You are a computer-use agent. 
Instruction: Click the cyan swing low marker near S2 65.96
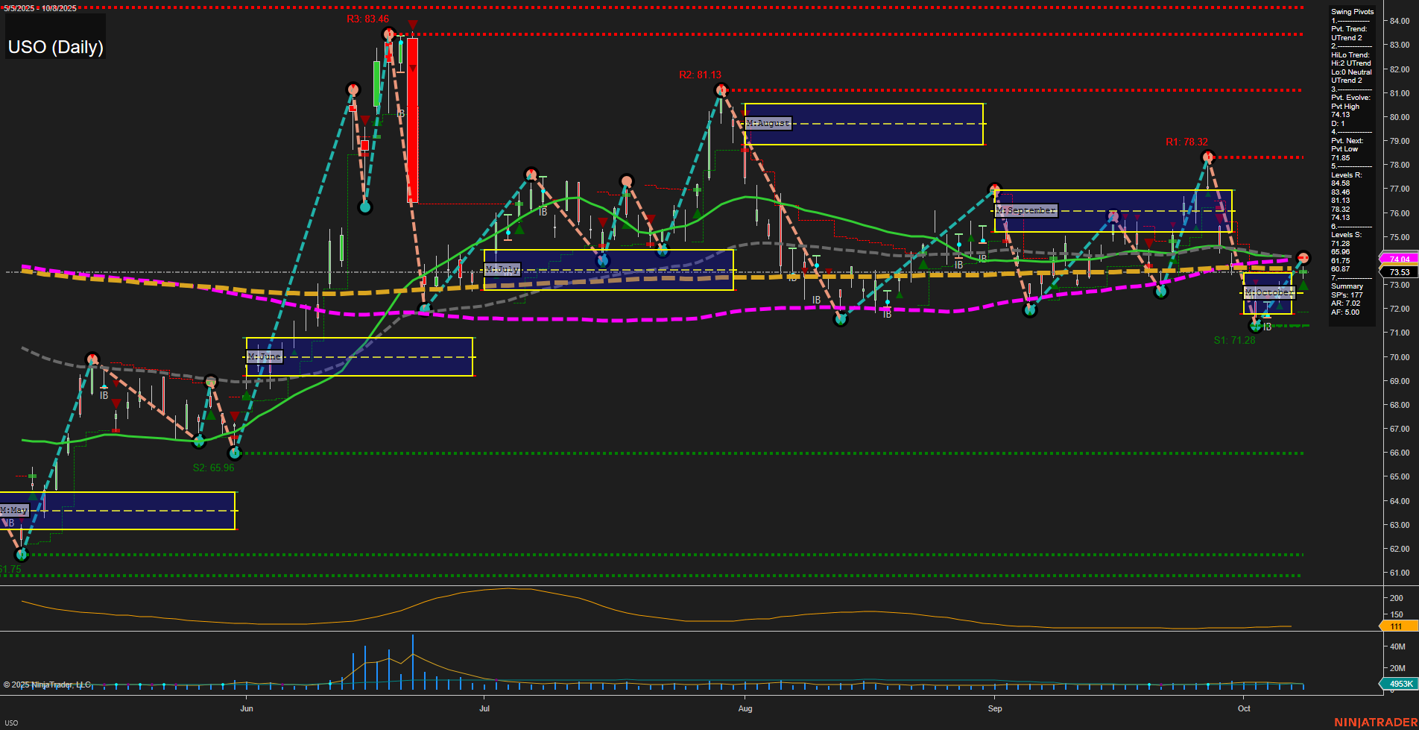[235, 453]
